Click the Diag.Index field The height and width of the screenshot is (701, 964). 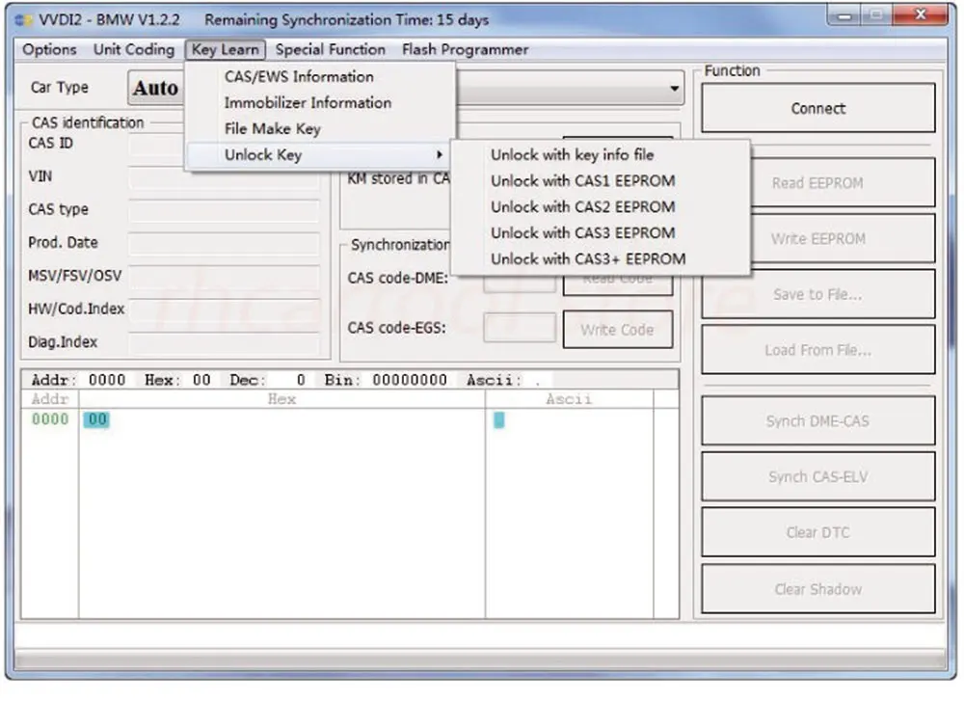click(224, 342)
